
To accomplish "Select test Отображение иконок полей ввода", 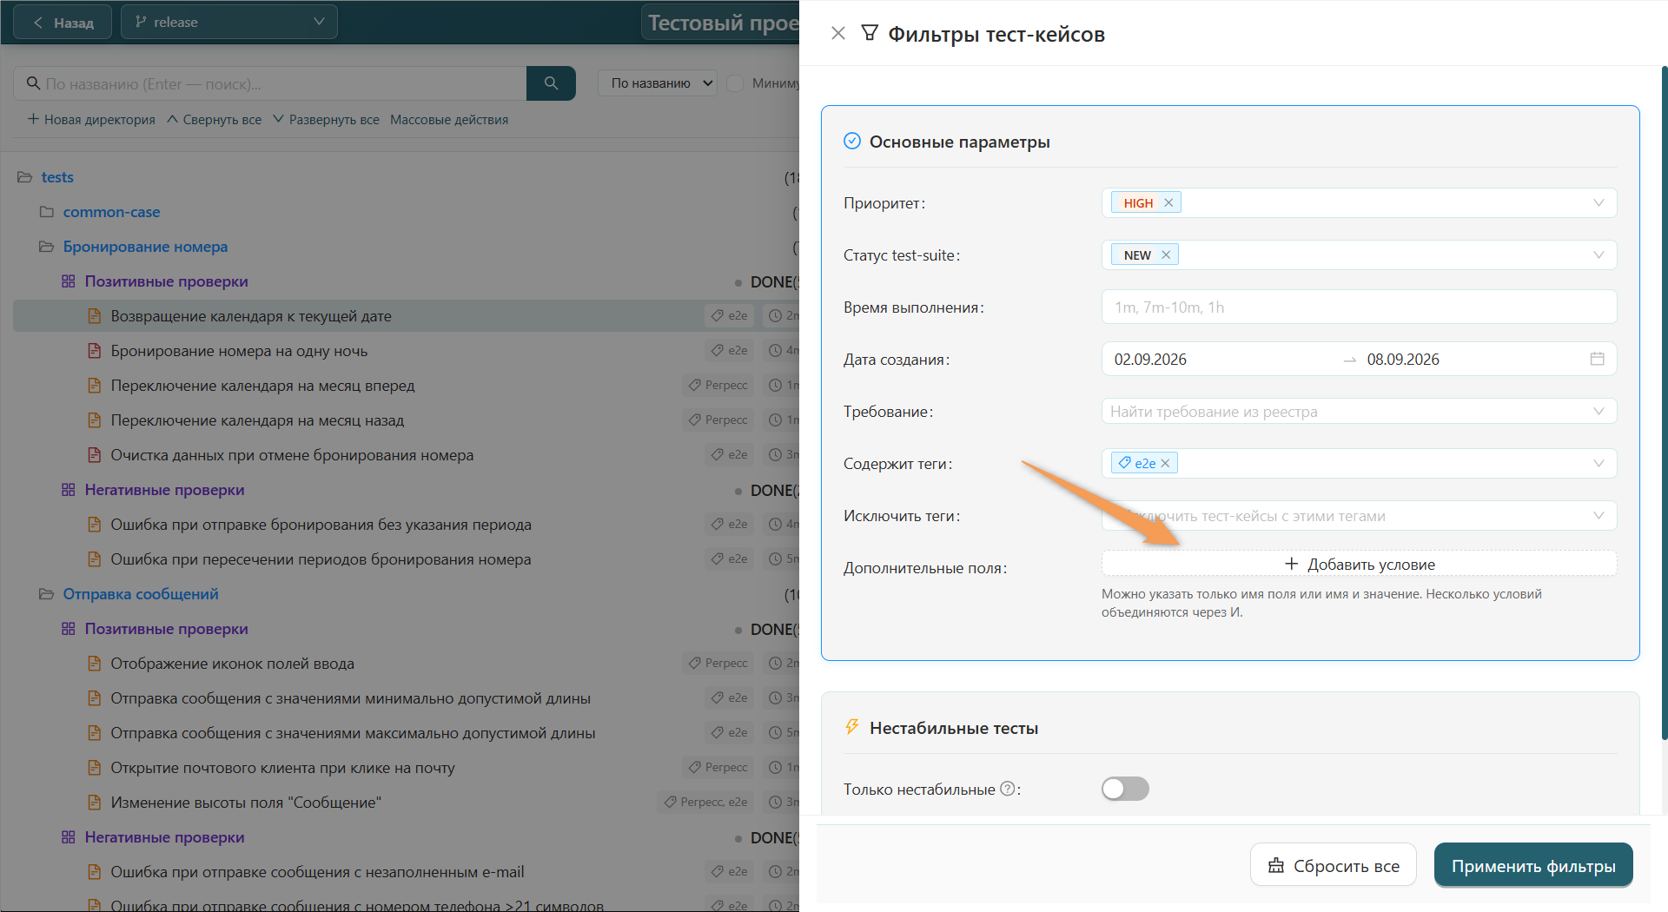I will tap(232, 664).
